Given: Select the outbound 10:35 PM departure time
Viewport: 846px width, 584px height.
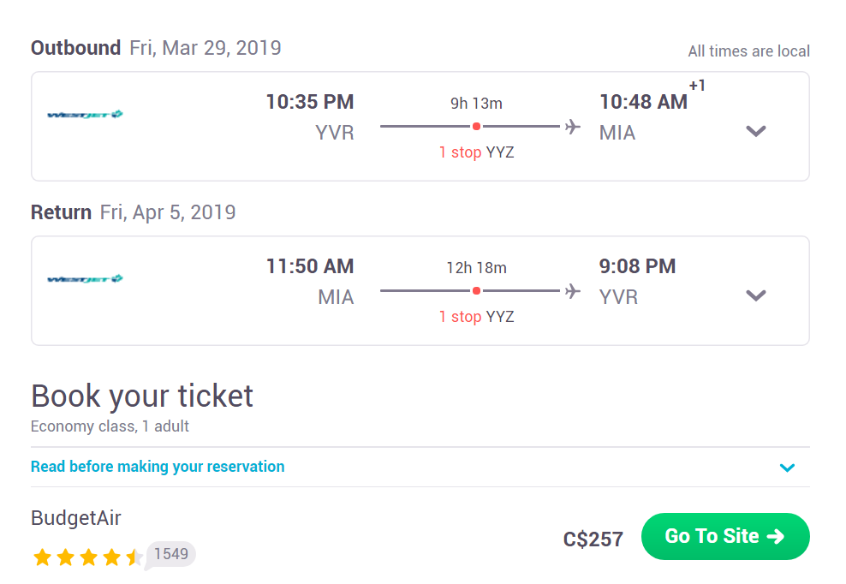Looking at the screenshot, I should tap(310, 102).
